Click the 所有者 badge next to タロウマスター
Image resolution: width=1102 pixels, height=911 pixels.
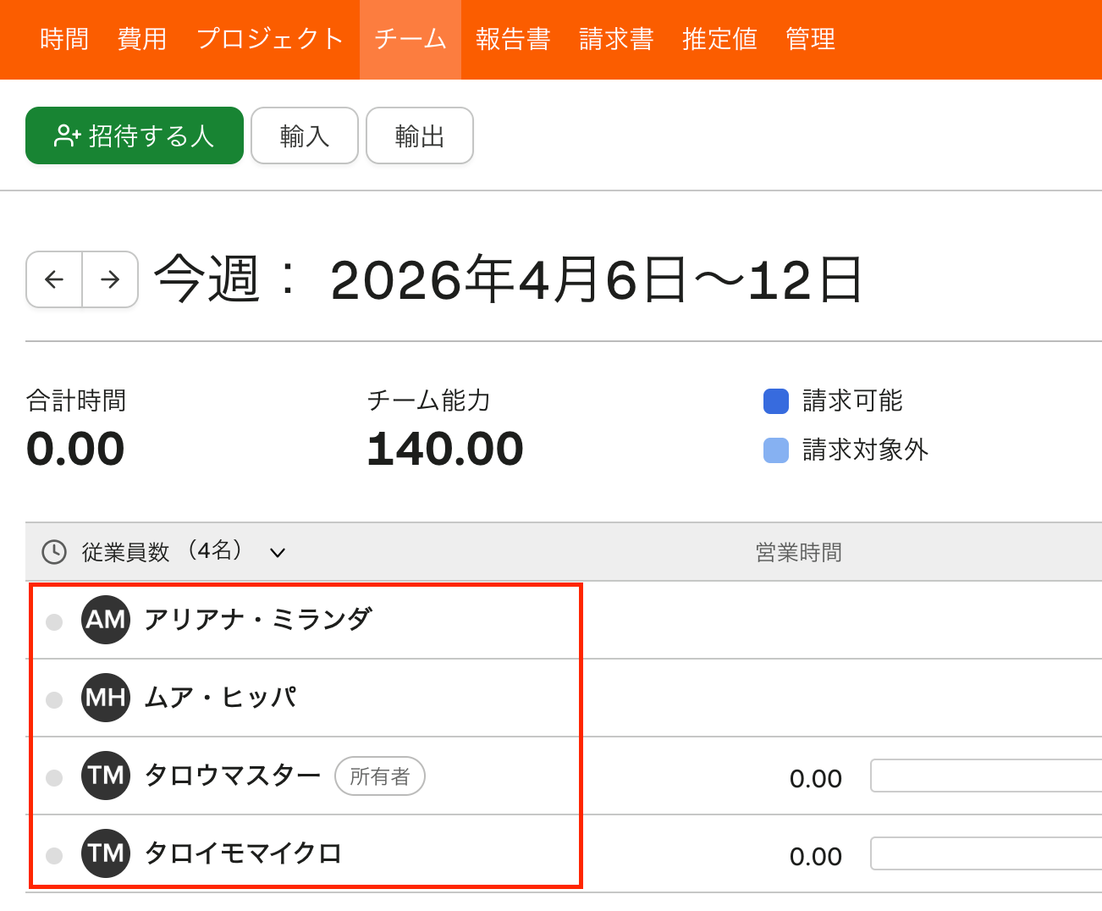click(380, 776)
